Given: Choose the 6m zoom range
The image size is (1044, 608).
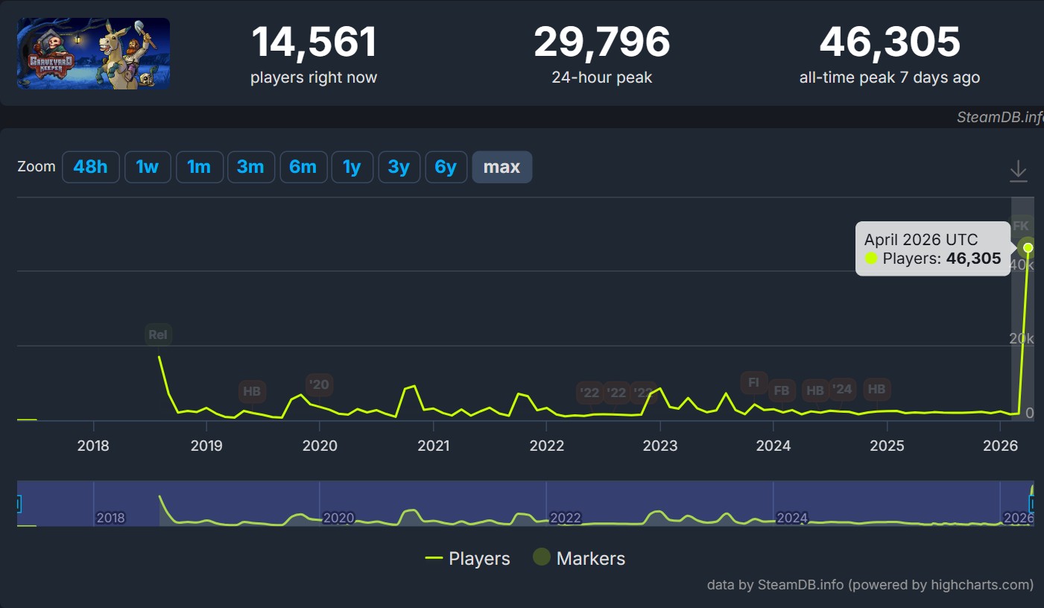Looking at the screenshot, I should pyautogui.click(x=303, y=167).
